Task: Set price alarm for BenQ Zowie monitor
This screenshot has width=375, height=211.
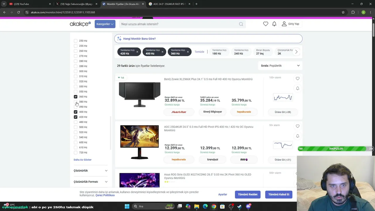Action: 297,88
